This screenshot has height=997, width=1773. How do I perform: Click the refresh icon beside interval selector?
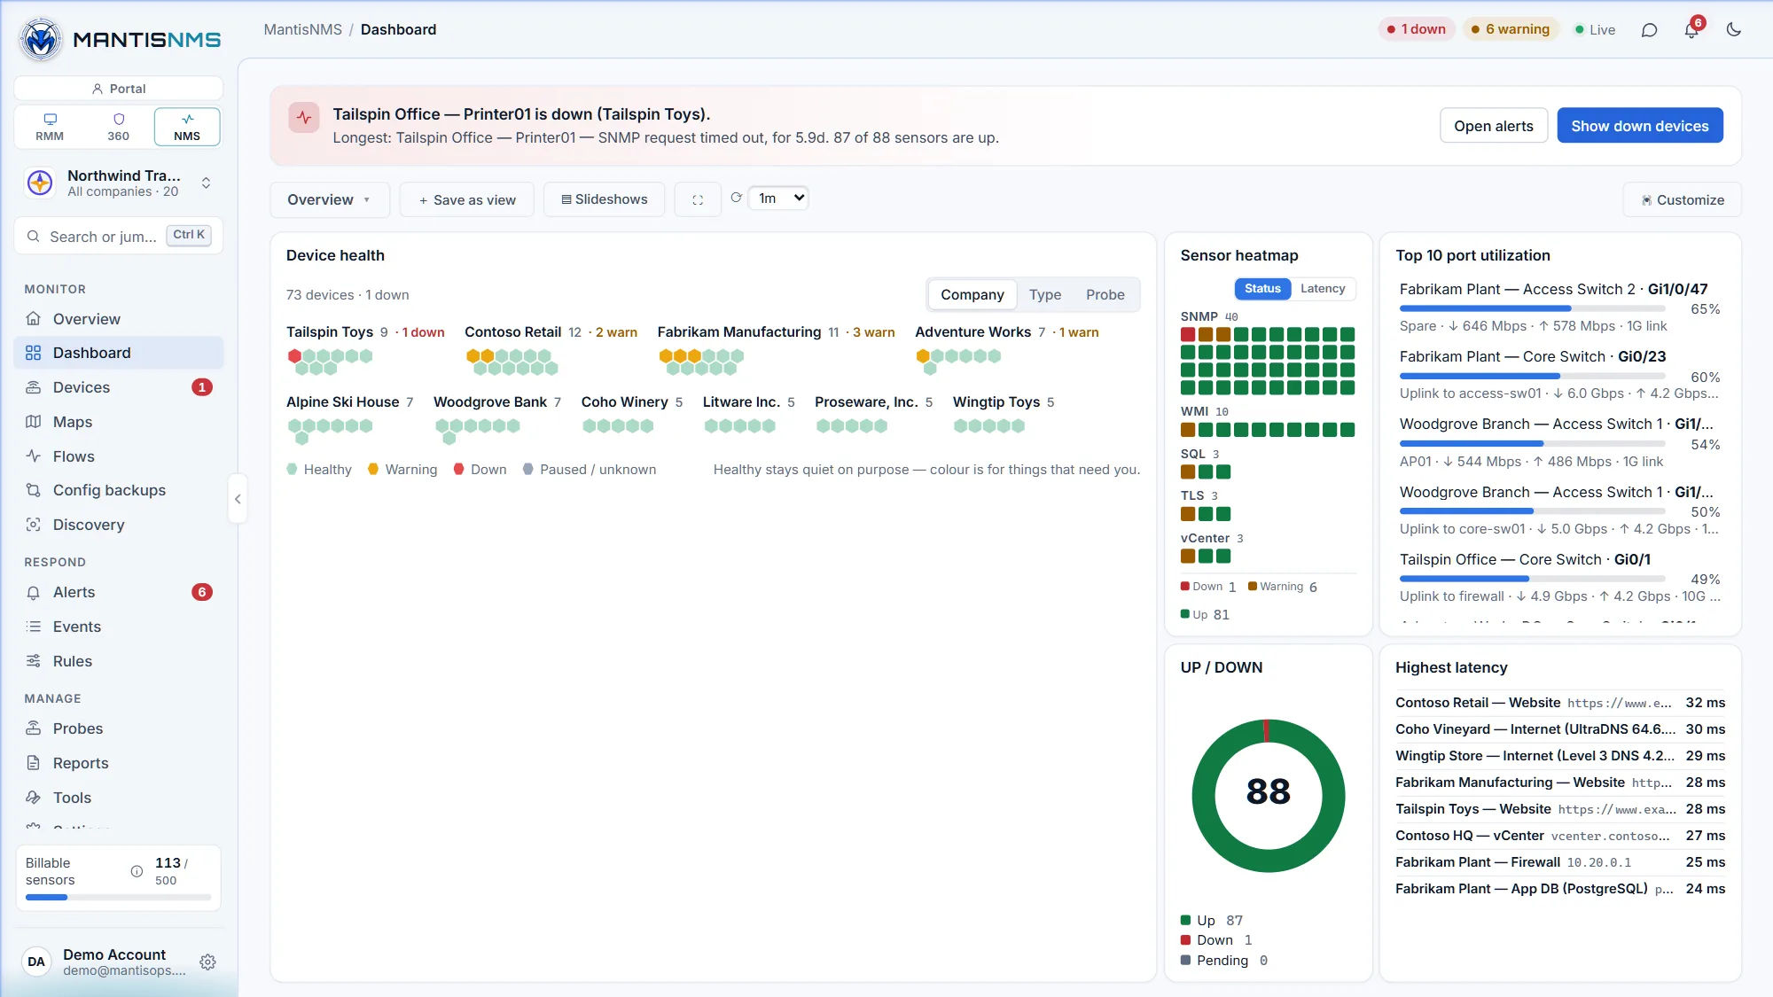[736, 198]
